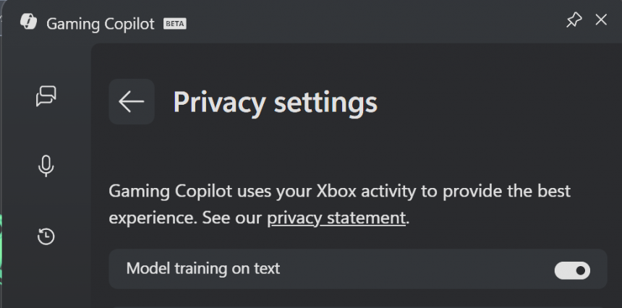This screenshot has height=308, width=622.
Task: Click the BETA badge next to the title
Action: click(175, 24)
